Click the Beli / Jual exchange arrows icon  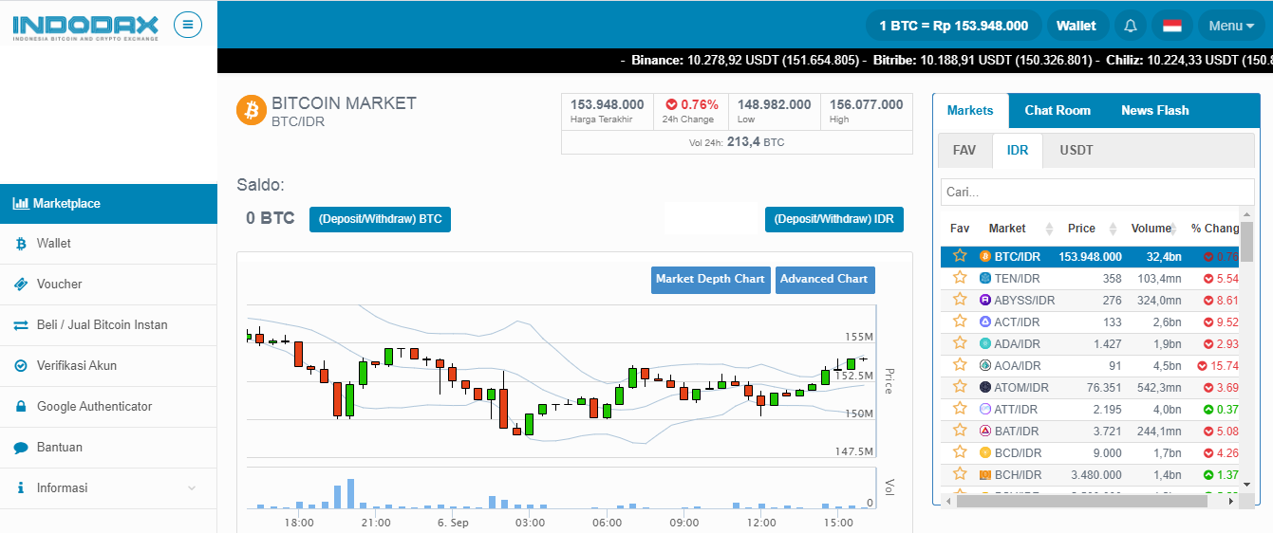(x=21, y=325)
